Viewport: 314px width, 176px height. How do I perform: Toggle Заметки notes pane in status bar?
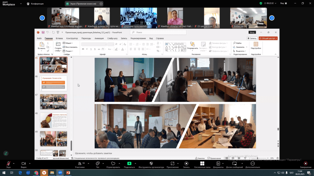tap(200, 158)
